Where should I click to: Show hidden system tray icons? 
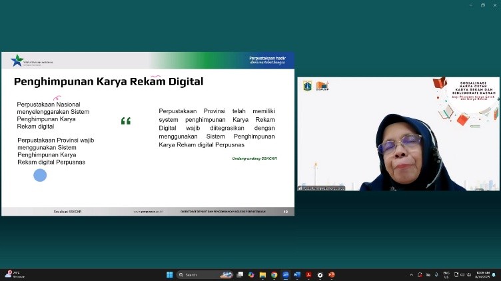[411, 274]
